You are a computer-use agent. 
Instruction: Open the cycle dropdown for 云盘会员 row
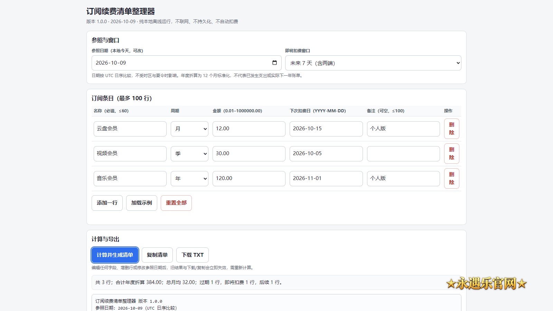pyautogui.click(x=189, y=129)
